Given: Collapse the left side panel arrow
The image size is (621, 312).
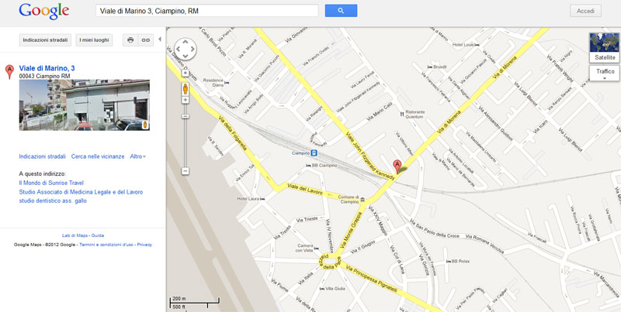Looking at the screenshot, I should click(160, 39).
